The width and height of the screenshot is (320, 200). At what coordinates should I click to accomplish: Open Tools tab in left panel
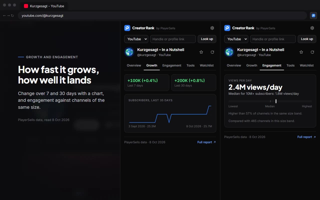click(x=190, y=65)
